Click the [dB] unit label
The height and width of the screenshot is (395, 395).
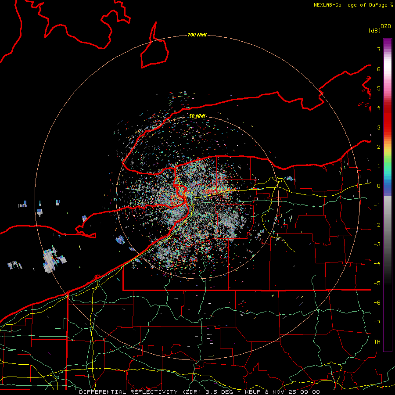[374, 30]
